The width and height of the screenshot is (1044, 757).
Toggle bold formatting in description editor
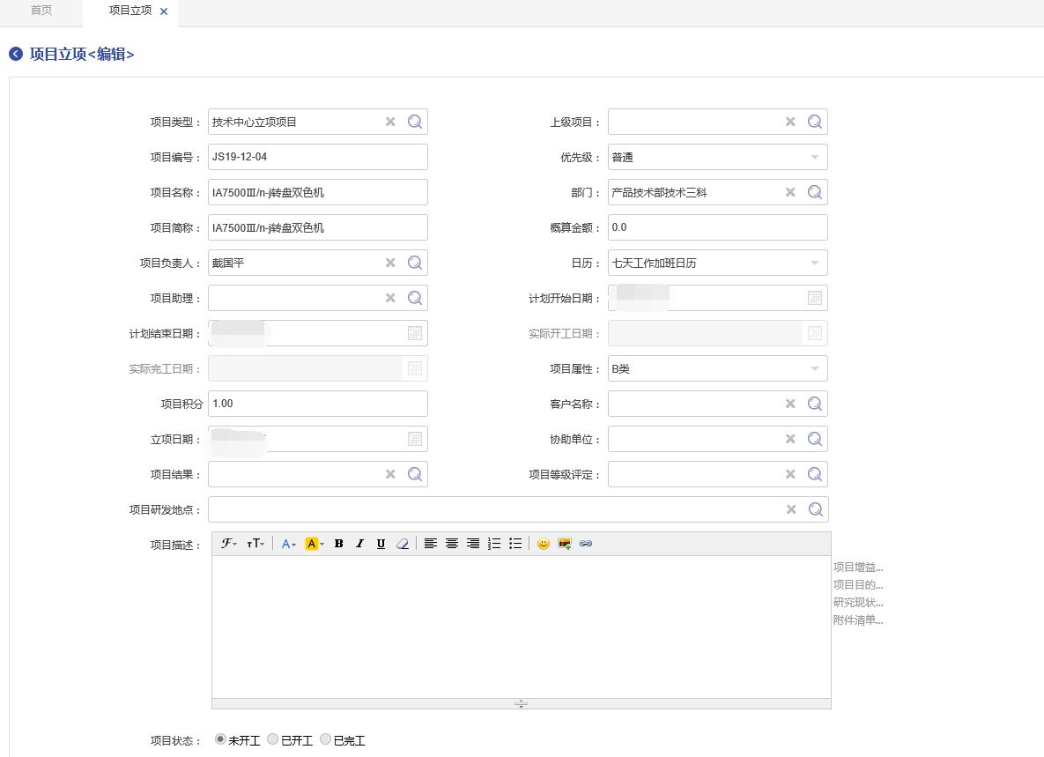click(338, 544)
